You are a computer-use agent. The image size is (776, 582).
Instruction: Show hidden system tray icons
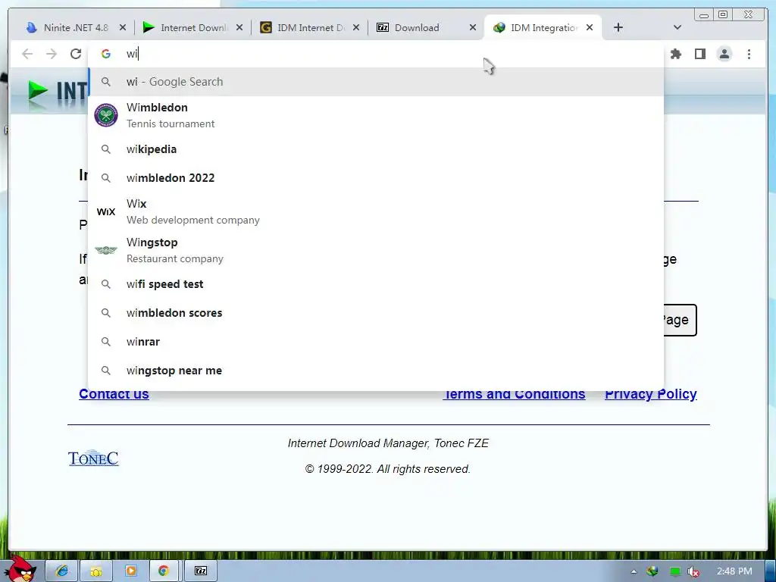(634, 571)
